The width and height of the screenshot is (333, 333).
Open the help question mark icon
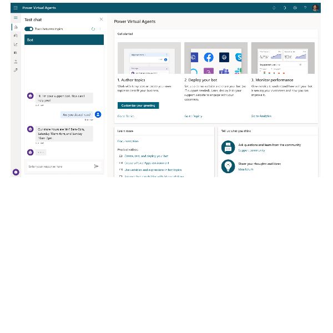tap(305, 8)
